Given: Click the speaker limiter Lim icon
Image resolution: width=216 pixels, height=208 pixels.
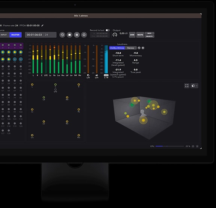Looking at the screenshot, I should (97, 75).
